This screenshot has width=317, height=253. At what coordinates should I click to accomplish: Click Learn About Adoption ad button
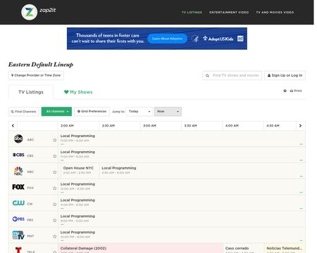168,39
